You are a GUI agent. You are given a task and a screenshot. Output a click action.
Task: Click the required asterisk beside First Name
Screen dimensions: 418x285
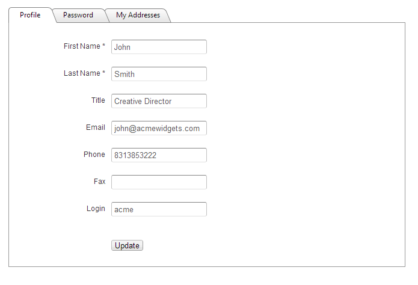[103, 46]
